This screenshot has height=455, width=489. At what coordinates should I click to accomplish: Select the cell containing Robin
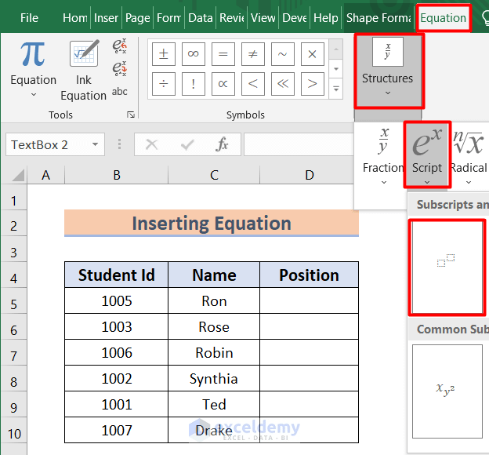[x=214, y=352]
